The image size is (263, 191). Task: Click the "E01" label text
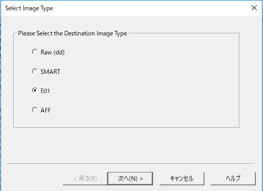[x=45, y=91]
